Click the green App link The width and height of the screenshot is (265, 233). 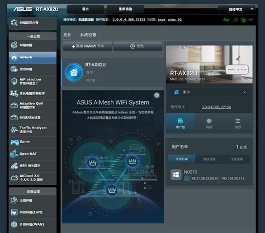tap(226, 20)
